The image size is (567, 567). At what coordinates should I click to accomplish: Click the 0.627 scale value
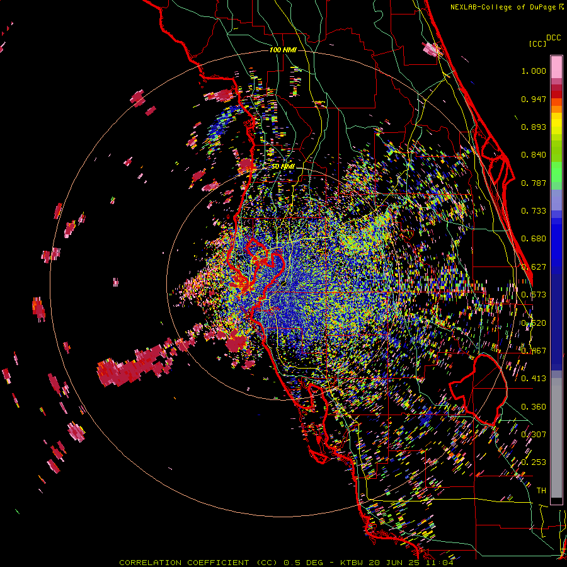pos(534,267)
